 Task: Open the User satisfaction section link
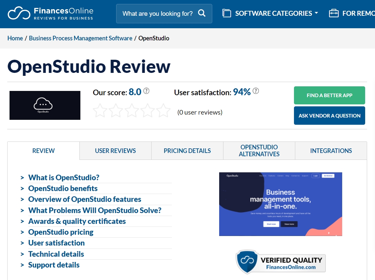[56, 243]
